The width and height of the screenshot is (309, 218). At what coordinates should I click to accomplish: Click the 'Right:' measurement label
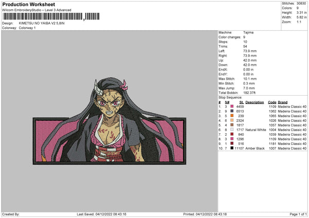[222, 56]
